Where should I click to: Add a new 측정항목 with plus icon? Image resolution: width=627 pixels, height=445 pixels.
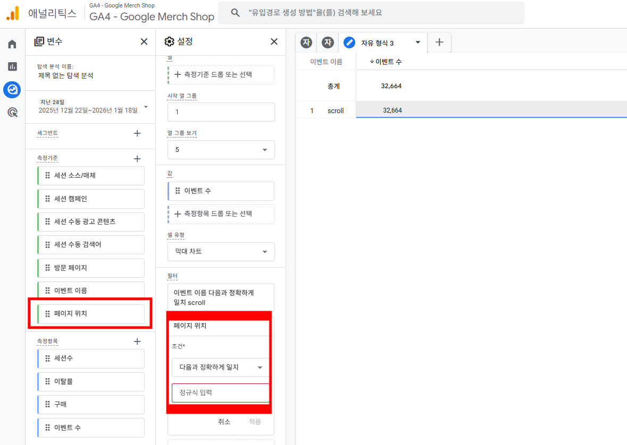[137, 341]
